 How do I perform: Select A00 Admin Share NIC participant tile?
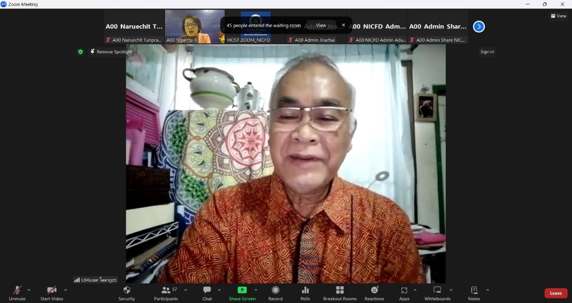coord(438,27)
